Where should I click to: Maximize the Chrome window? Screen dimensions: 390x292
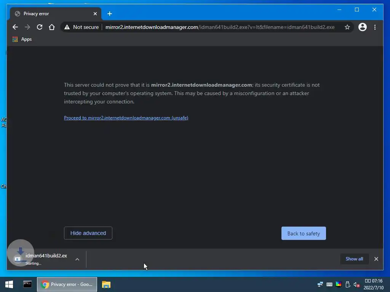click(x=356, y=10)
